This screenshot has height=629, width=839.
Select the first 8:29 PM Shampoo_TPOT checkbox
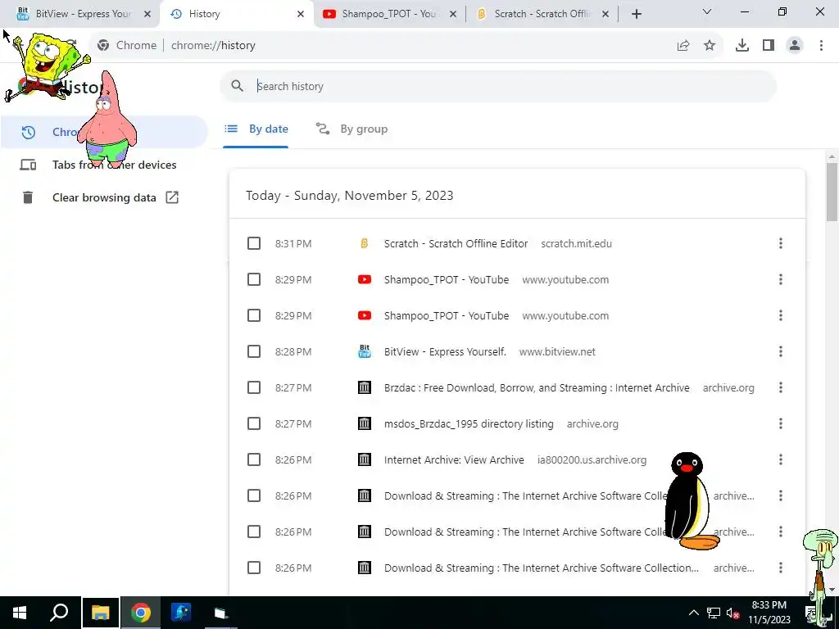(x=254, y=279)
